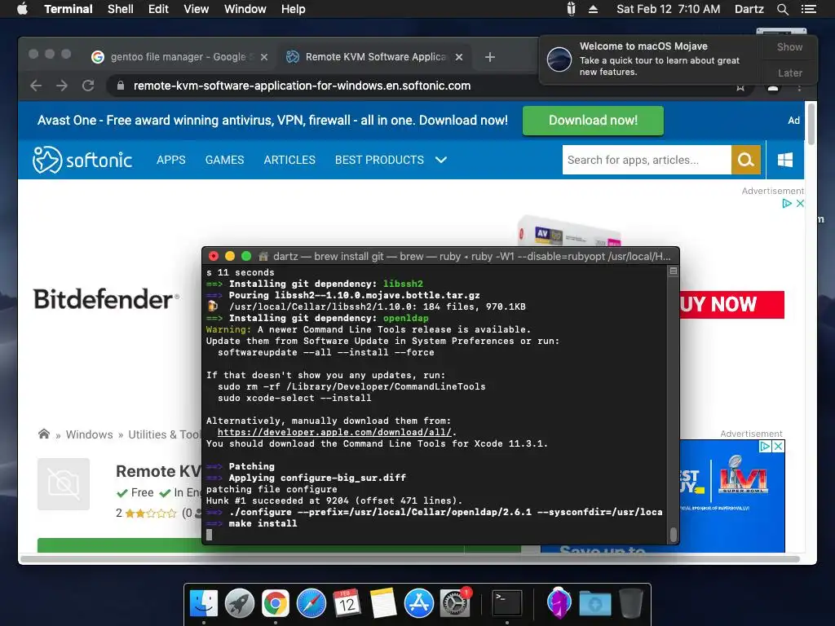
Task: Open the Trash in the Dock
Action: tap(631, 603)
